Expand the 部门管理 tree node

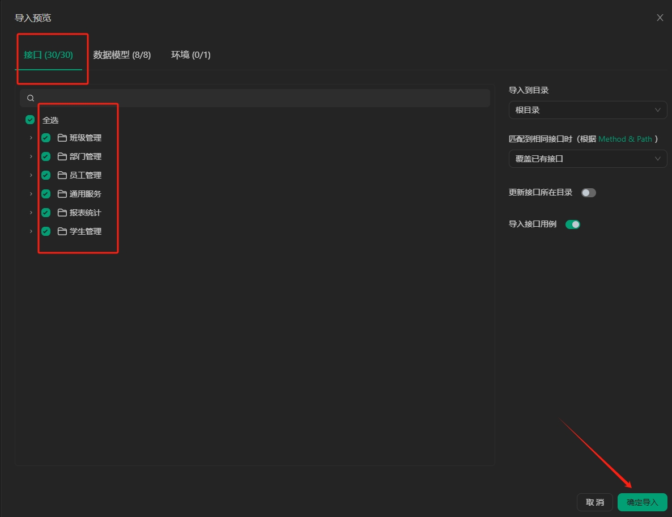click(x=31, y=156)
